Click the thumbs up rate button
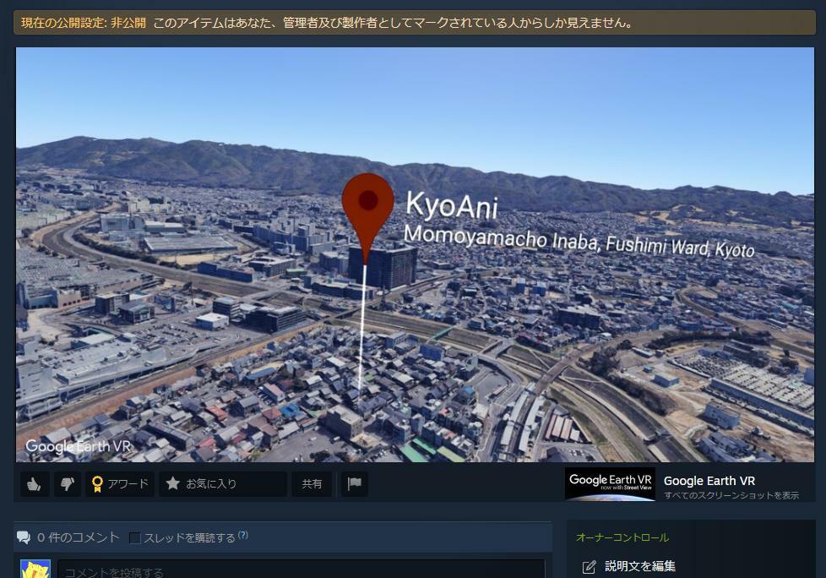 (x=35, y=483)
